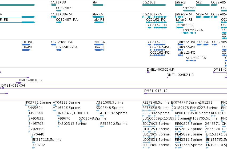
Task: Click the CG2162-PA protein label
Action: [160, 47]
